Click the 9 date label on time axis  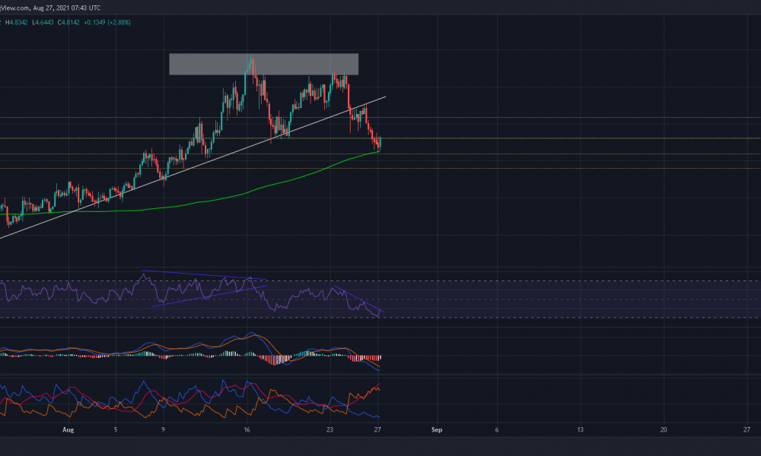[x=163, y=429]
